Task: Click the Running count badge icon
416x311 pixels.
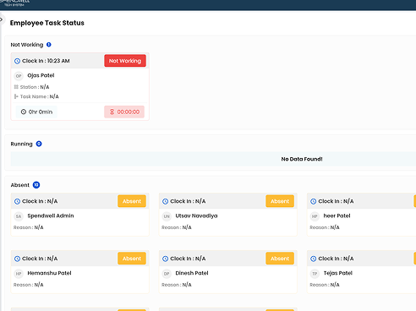Action: [x=39, y=144]
